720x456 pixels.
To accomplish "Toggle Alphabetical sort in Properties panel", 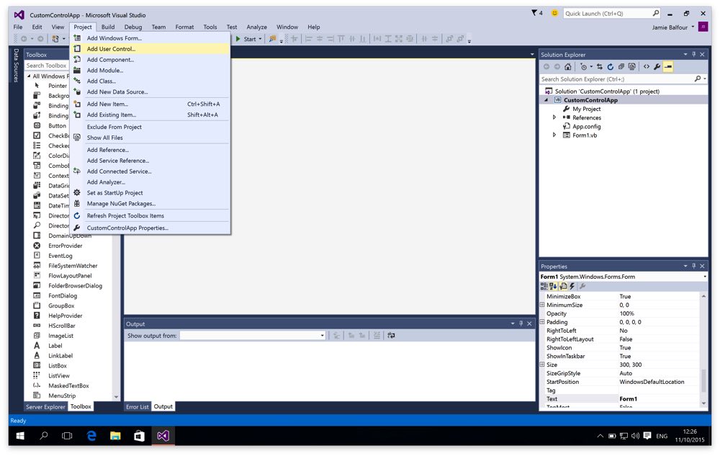I will [553, 286].
